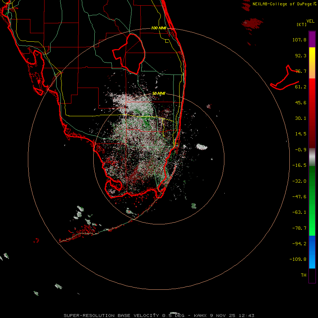Select the -78.7 scale value

(299, 228)
